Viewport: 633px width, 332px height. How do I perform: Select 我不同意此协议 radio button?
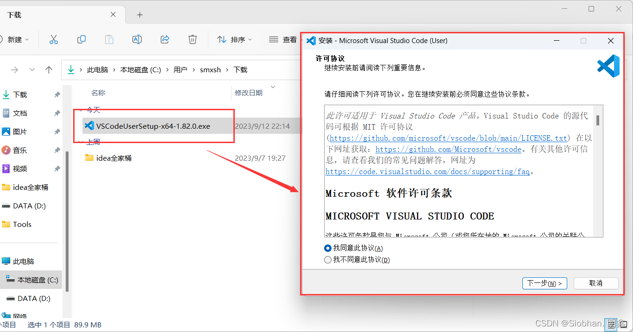coord(328,260)
